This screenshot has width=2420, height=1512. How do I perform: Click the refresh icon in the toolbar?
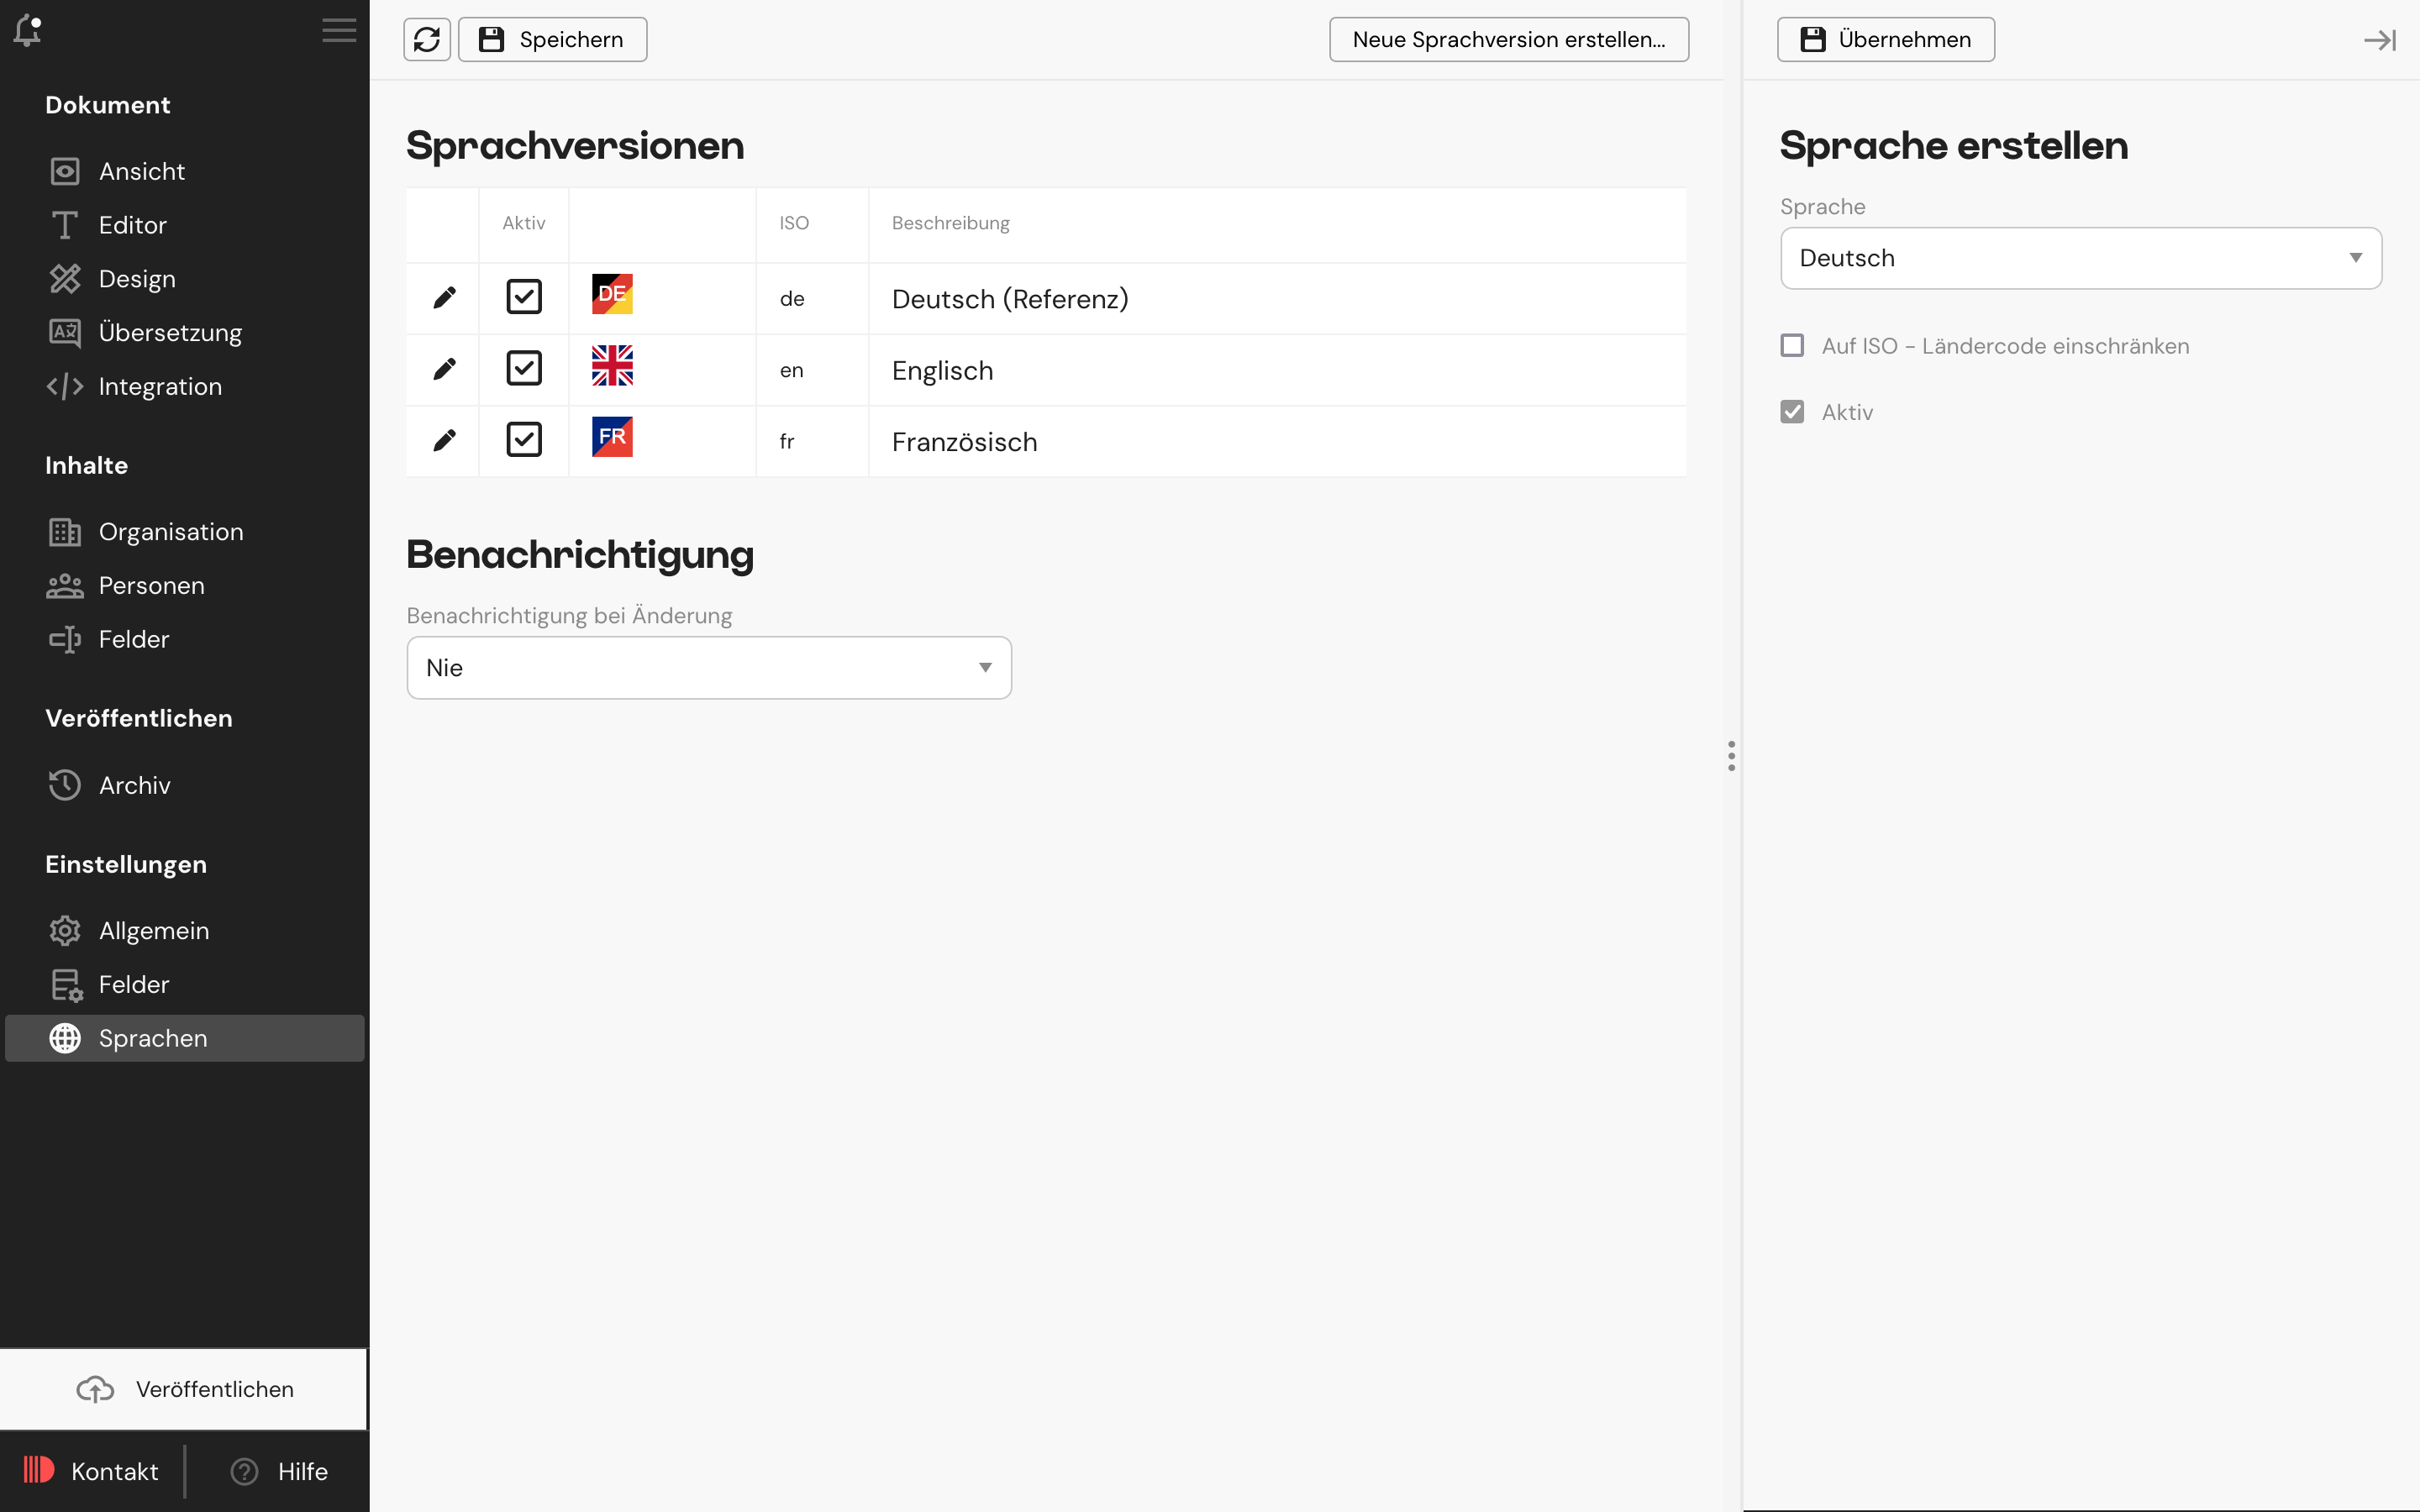click(427, 39)
